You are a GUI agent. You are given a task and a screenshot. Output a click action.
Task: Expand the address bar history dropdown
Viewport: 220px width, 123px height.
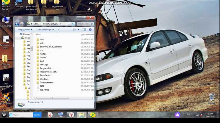[70, 24]
